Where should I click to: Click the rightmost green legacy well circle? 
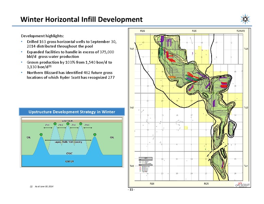[95, 135]
